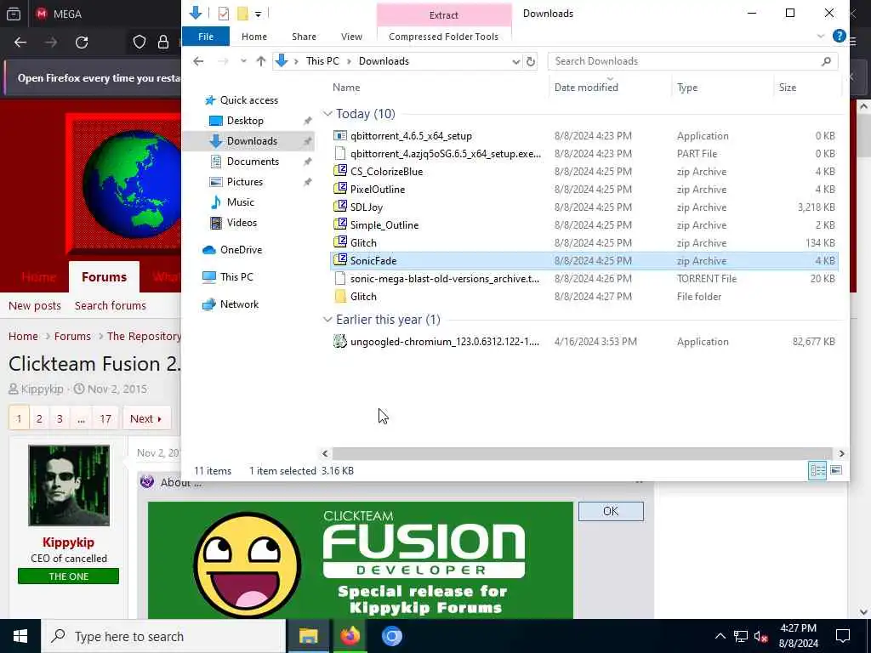Click the search magnifier in Explorer
This screenshot has height=653, width=871.
click(x=826, y=61)
